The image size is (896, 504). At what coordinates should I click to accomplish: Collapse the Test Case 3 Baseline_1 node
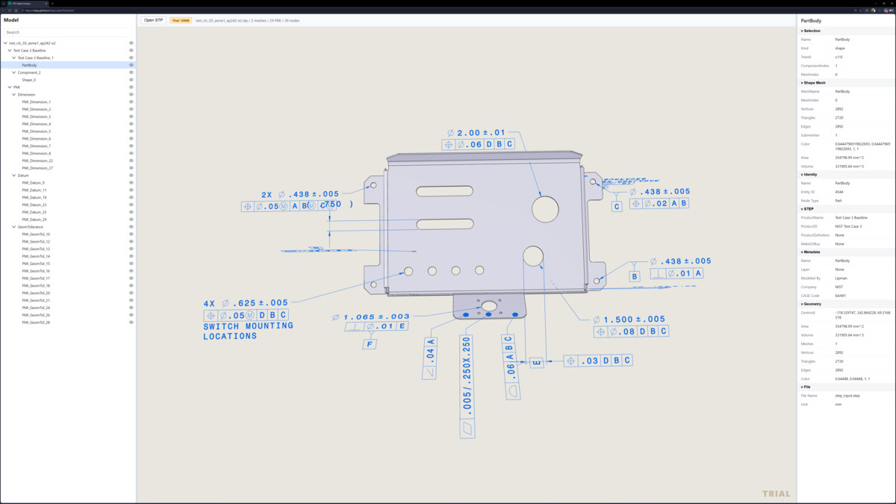point(14,57)
